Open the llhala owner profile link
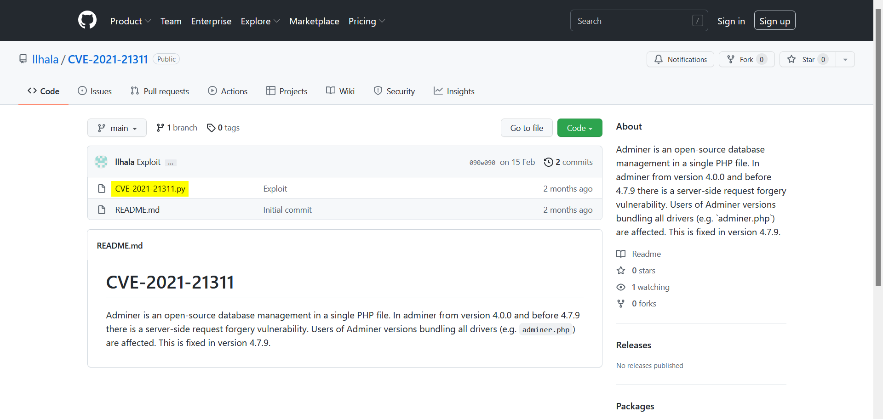The image size is (883, 419). click(46, 59)
